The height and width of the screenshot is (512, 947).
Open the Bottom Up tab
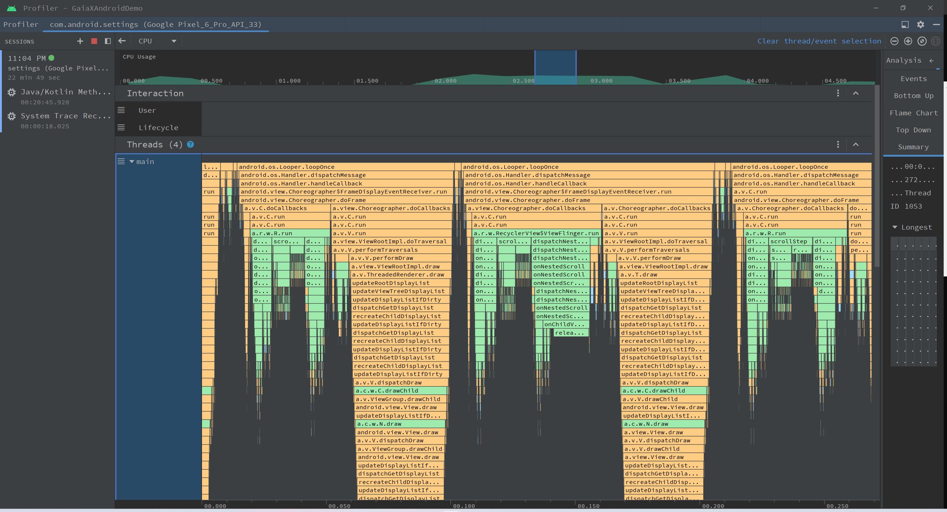tap(913, 96)
